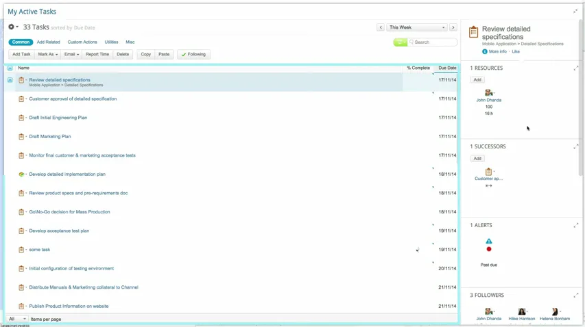Maximize the My Active Tasks panel
585x327 pixels.
(575, 12)
